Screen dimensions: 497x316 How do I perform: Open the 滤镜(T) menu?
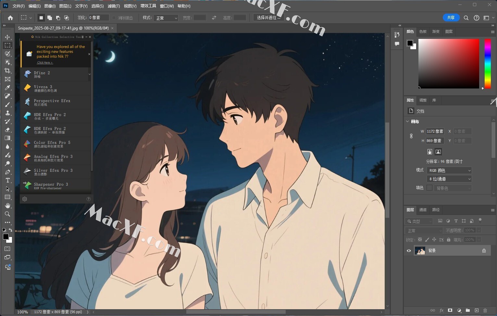114,6
